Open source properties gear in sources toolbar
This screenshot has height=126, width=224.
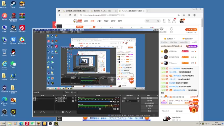click(63, 112)
